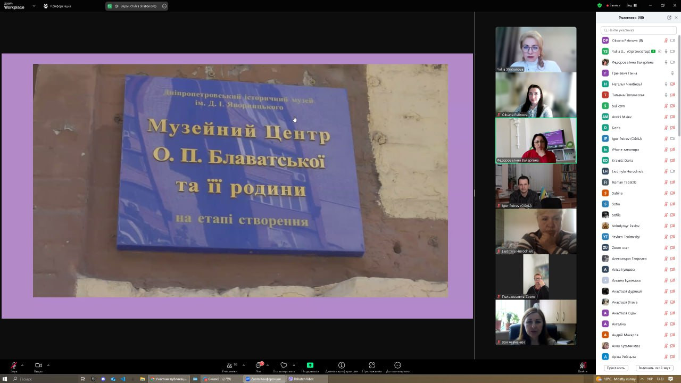The height and width of the screenshot is (383, 681).
Task: Toggle Oksana Petinova's camera icon in list
Action: point(672,40)
